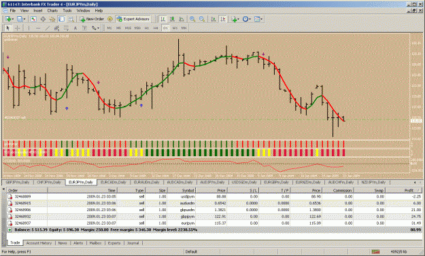Toggle chart Auto Scroll icon
This screenshot has height=256, width=425.
pyautogui.click(x=214, y=19)
